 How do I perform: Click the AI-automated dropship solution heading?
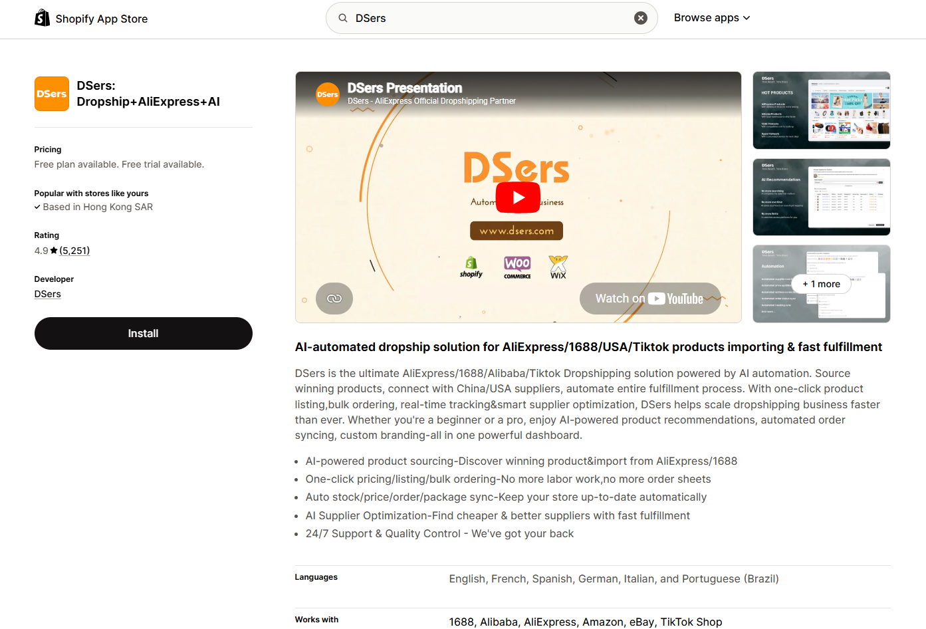pos(589,347)
